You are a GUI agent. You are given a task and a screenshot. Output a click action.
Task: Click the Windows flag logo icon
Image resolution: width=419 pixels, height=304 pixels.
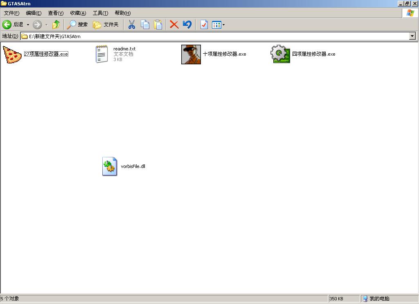[x=410, y=13]
